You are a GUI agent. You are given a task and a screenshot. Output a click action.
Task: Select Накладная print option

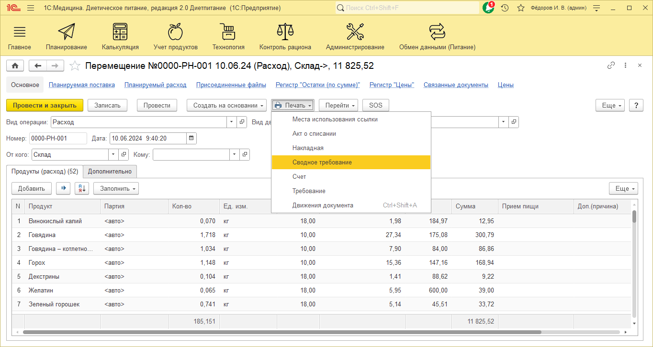pos(351,148)
